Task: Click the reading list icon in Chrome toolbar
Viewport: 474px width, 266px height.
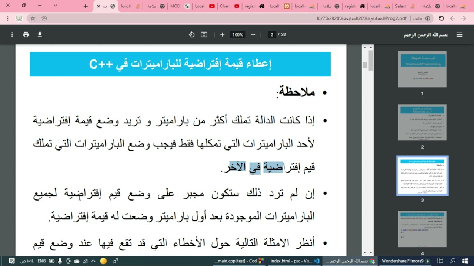Action: (19, 18)
